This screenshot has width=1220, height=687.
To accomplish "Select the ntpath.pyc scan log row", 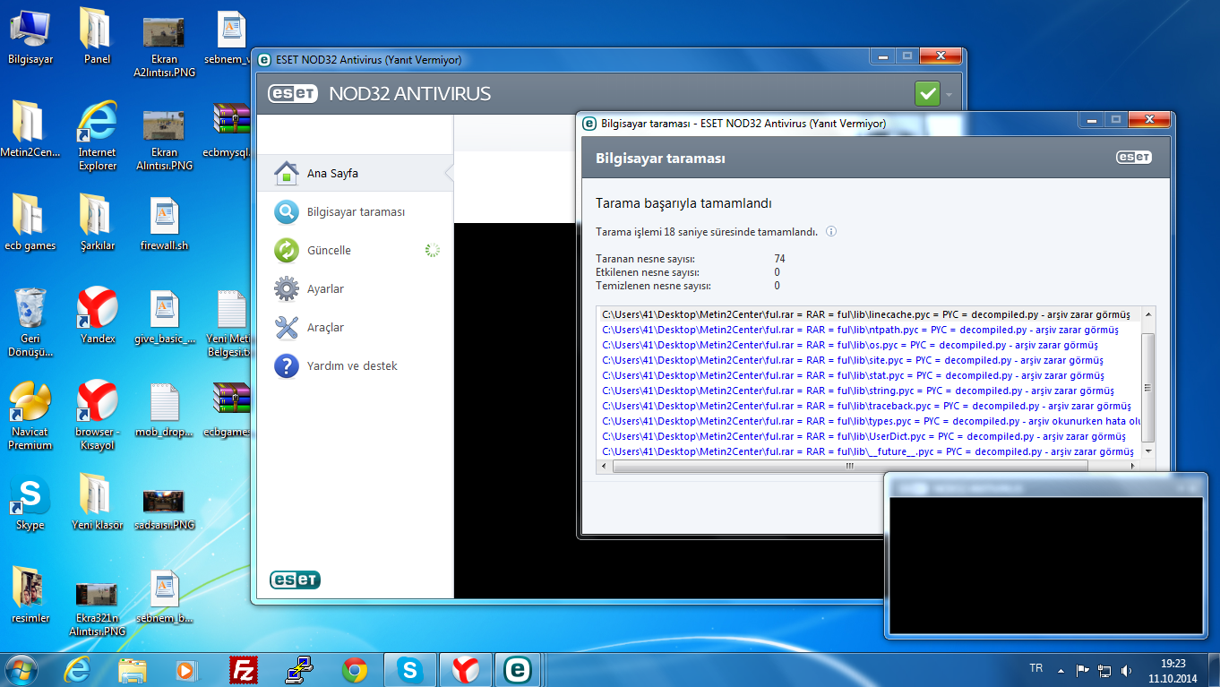I will pos(869,330).
